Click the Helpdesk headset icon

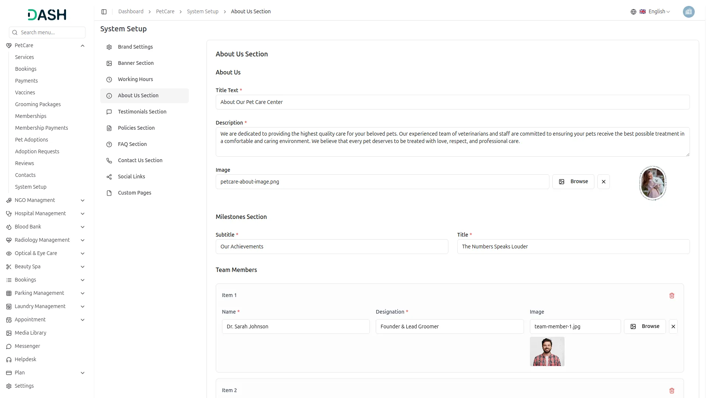(9, 360)
